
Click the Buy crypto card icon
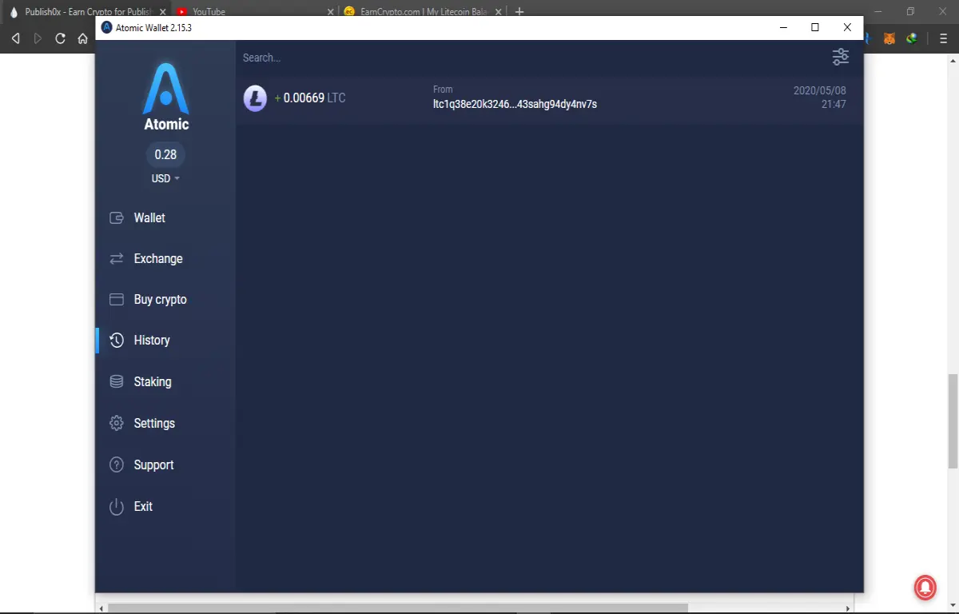pyautogui.click(x=117, y=299)
